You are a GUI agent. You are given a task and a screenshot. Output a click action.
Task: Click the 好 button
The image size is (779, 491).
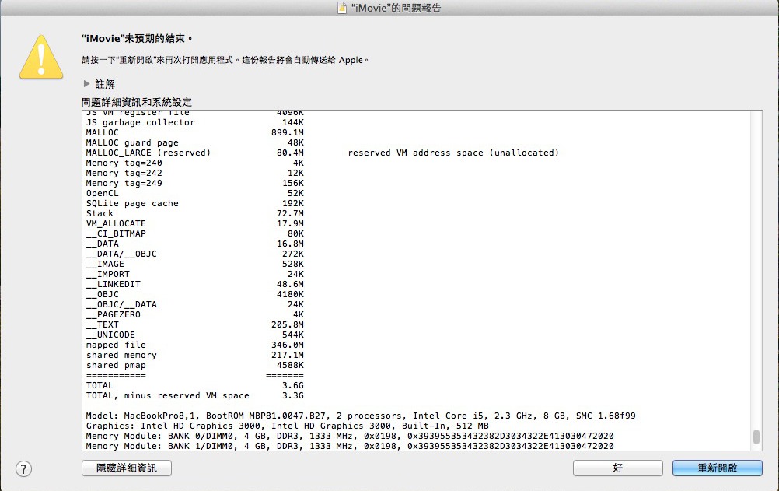pyautogui.click(x=617, y=468)
